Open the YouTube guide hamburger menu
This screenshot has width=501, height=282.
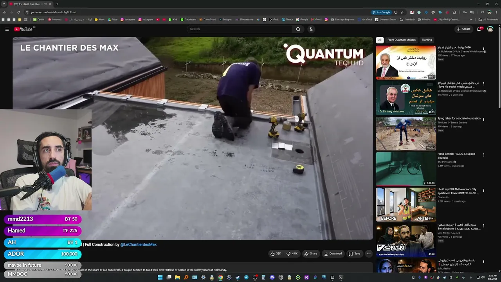[7, 29]
